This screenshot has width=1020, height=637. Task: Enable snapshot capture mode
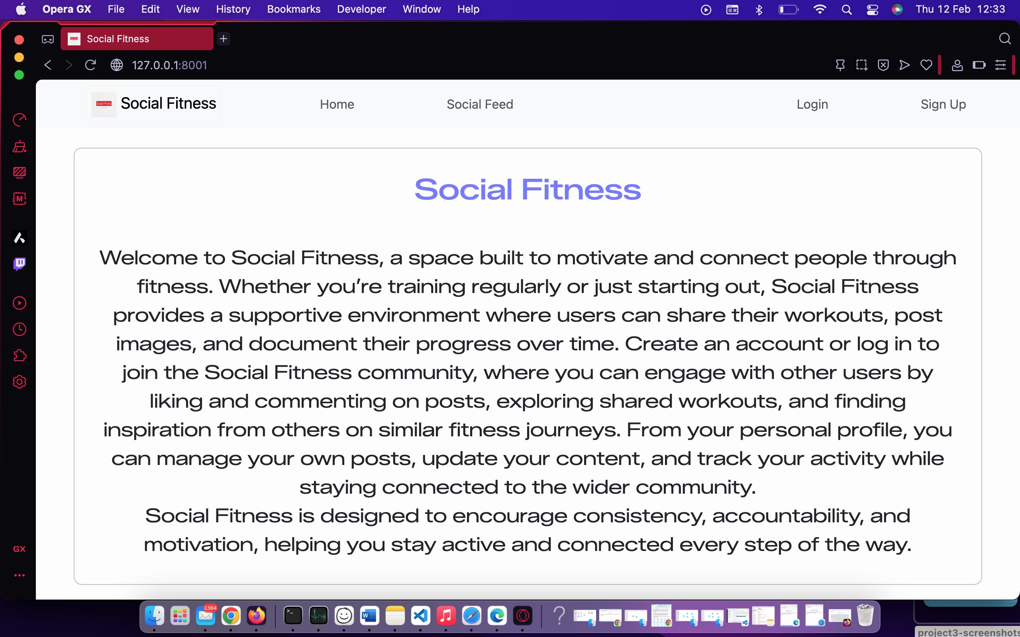862,65
